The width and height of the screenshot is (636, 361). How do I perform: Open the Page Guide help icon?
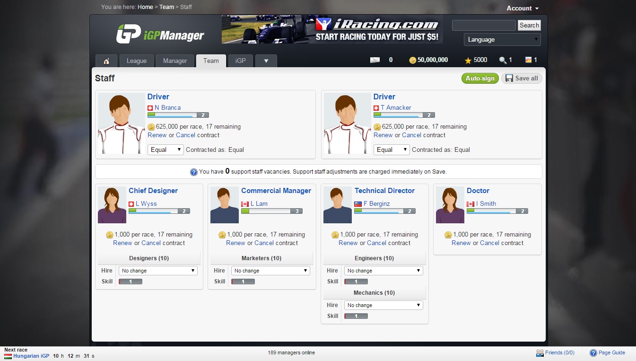[593, 352]
